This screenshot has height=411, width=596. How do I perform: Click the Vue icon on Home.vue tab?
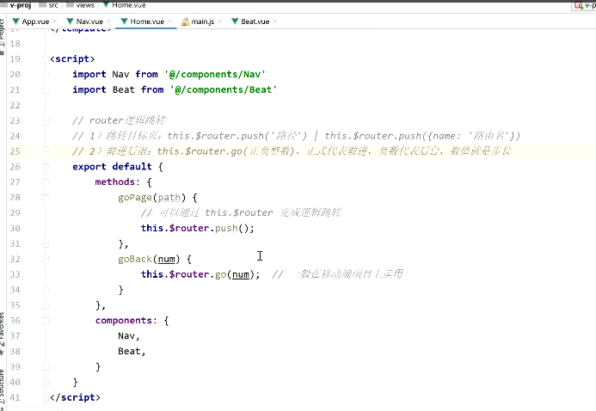click(124, 21)
